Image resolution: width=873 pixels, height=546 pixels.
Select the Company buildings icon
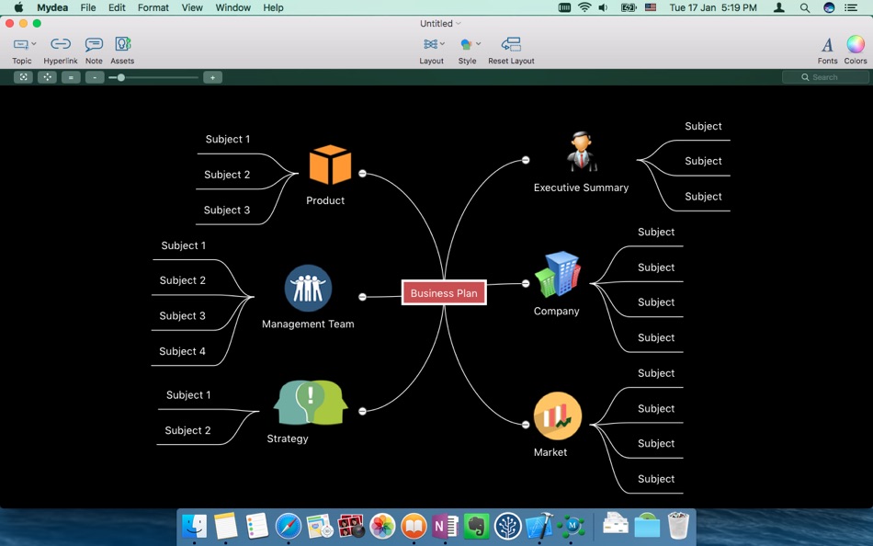(x=558, y=274)
